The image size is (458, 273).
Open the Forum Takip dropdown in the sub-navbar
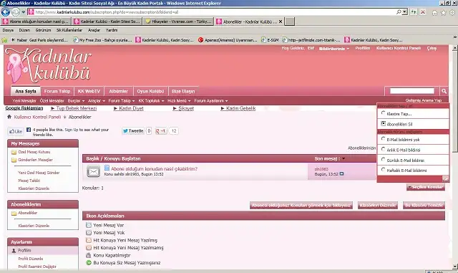(x=122, y=100)
